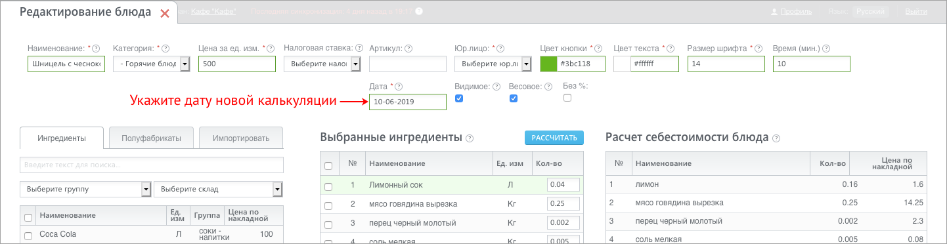
Task: Click the green button color swatch
Action: [x=548, y=64]
